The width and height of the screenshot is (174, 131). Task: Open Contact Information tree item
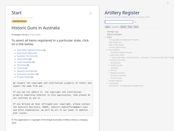tap(117, 47)
